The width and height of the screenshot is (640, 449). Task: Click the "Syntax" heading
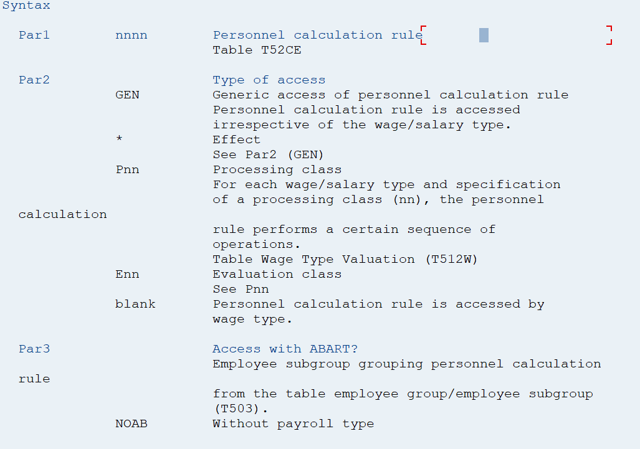coord(26,6)
